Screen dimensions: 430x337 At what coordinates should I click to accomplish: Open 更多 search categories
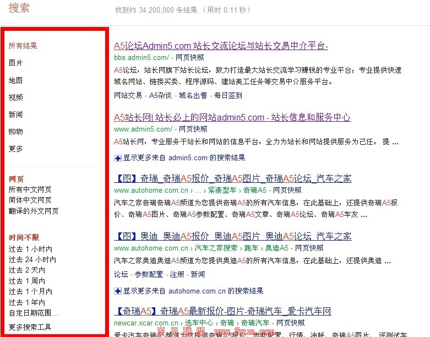tap(15, 149)
